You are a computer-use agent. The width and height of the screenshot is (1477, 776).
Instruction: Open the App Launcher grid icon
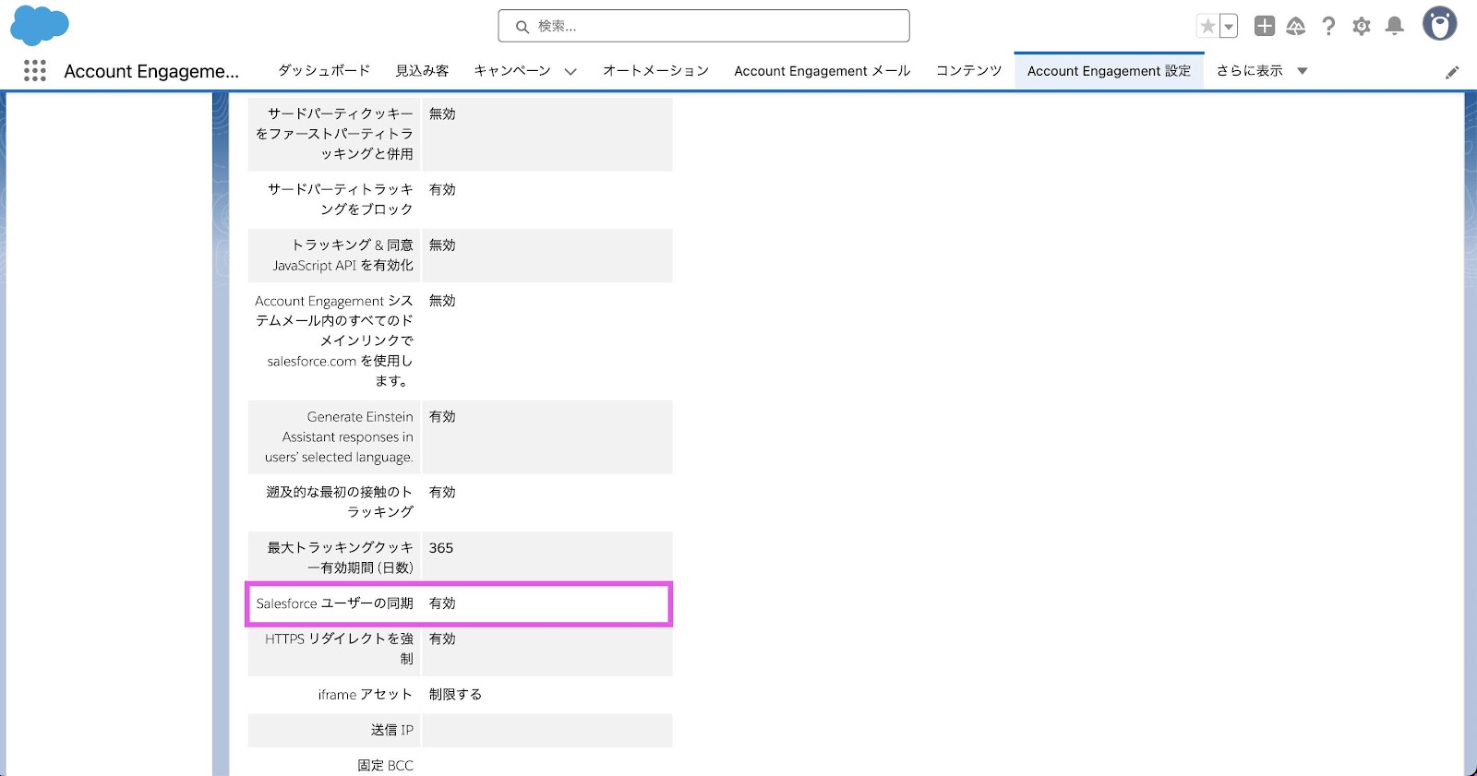35,71
